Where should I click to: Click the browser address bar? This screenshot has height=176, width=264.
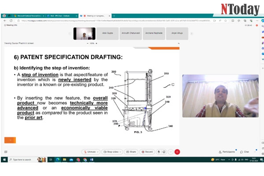coord(116,21)
